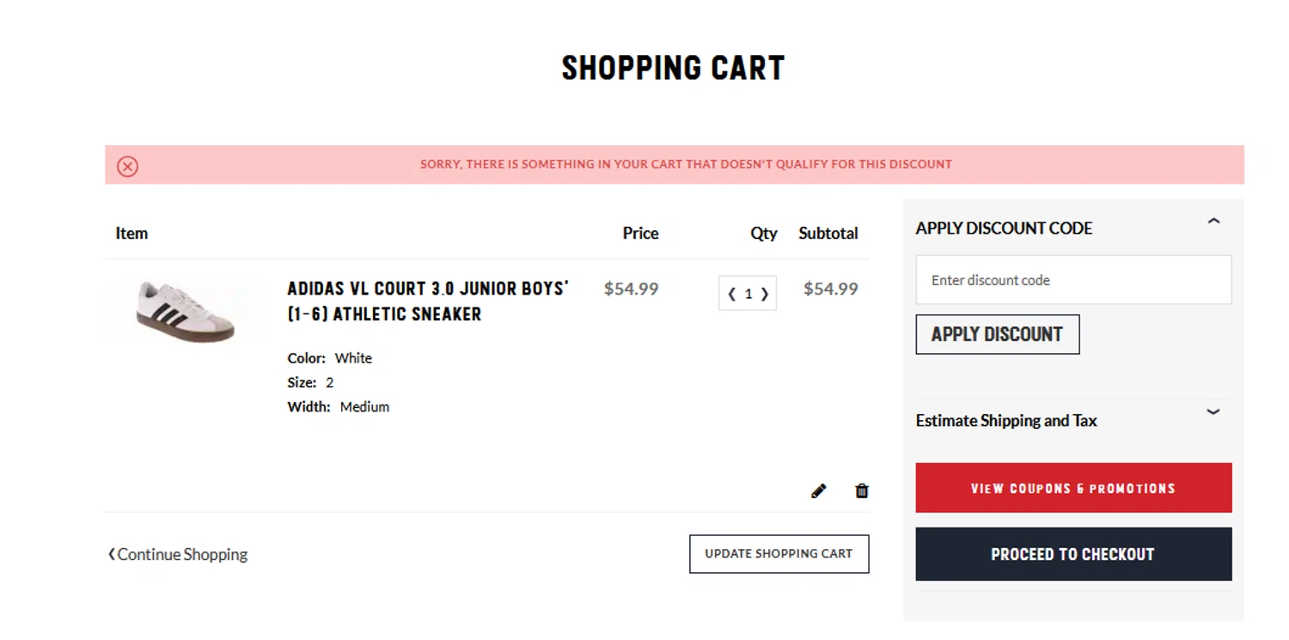This screenshot has width=1289, height=640.
Task: Follow the Continue Shopping link
Action: click(x=182, y=555)
